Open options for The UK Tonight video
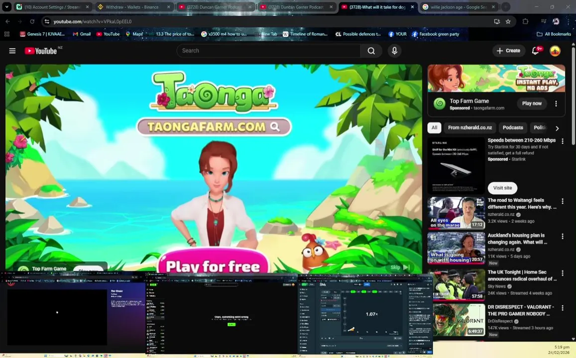Image resolution: width=576 pixels, height=358 pixels. coord(563,273)
